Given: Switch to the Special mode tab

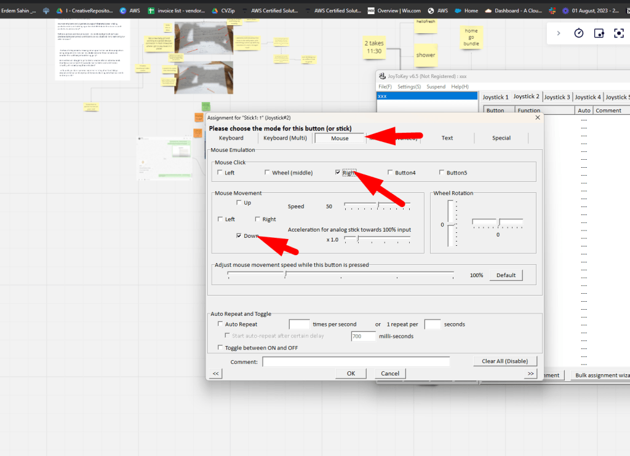Looking at the screenshot, I should [x=501, y=138].
